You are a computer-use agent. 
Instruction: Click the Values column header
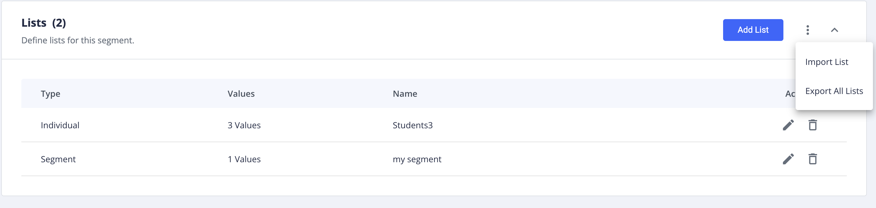(241, 94)
